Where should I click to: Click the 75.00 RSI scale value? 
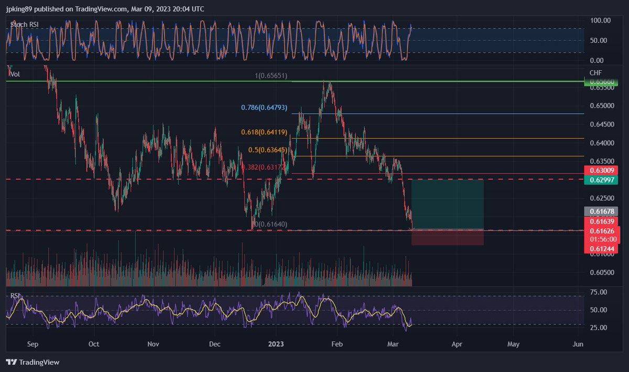pyautogui.click(x=599, y=292)
